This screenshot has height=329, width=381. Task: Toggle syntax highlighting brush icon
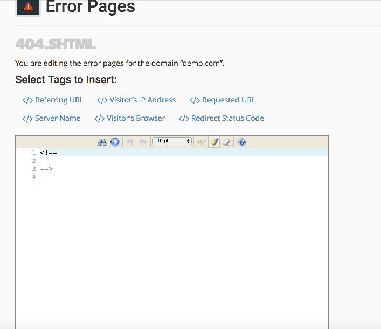click(214, 142)
